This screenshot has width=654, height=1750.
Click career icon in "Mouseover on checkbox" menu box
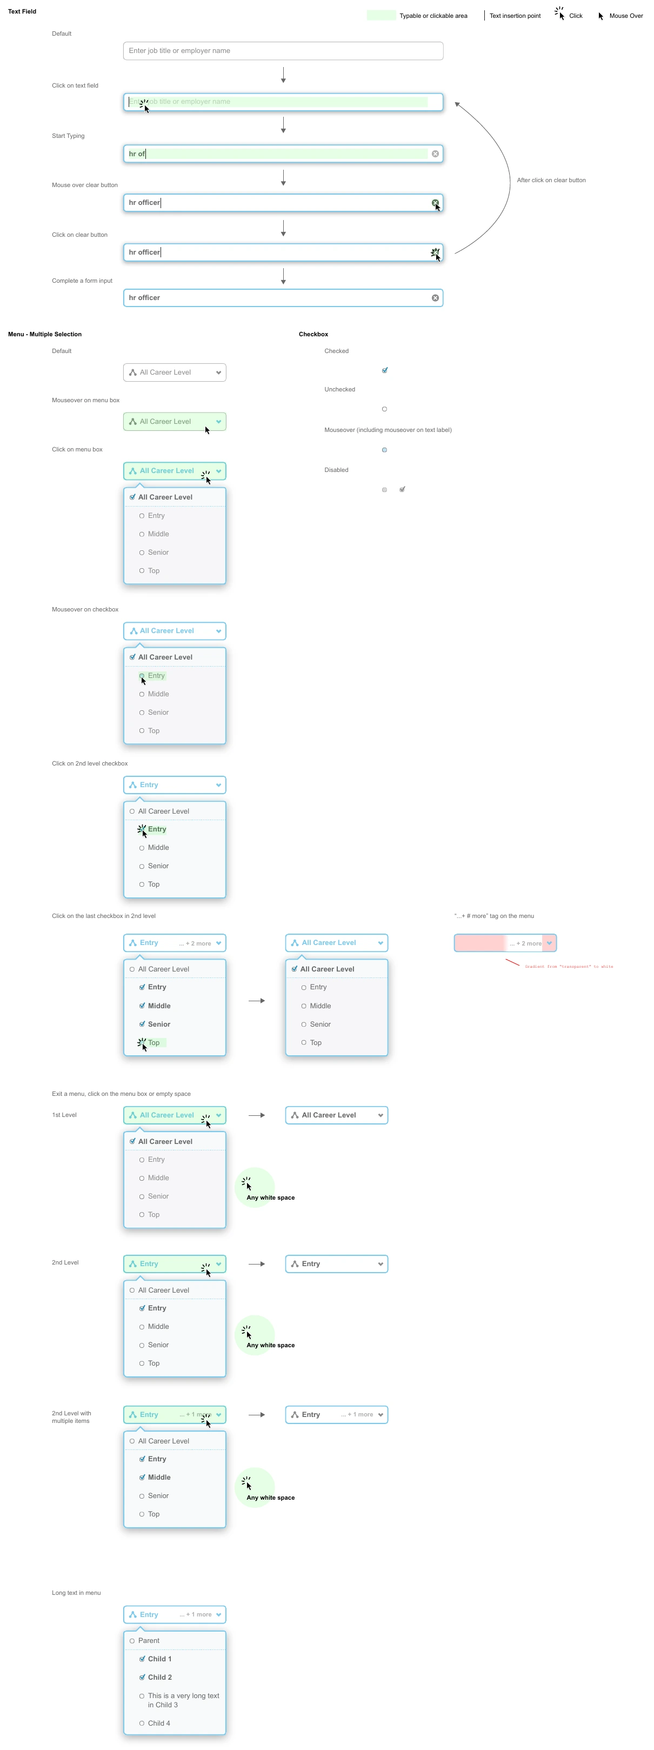[133, 630]
